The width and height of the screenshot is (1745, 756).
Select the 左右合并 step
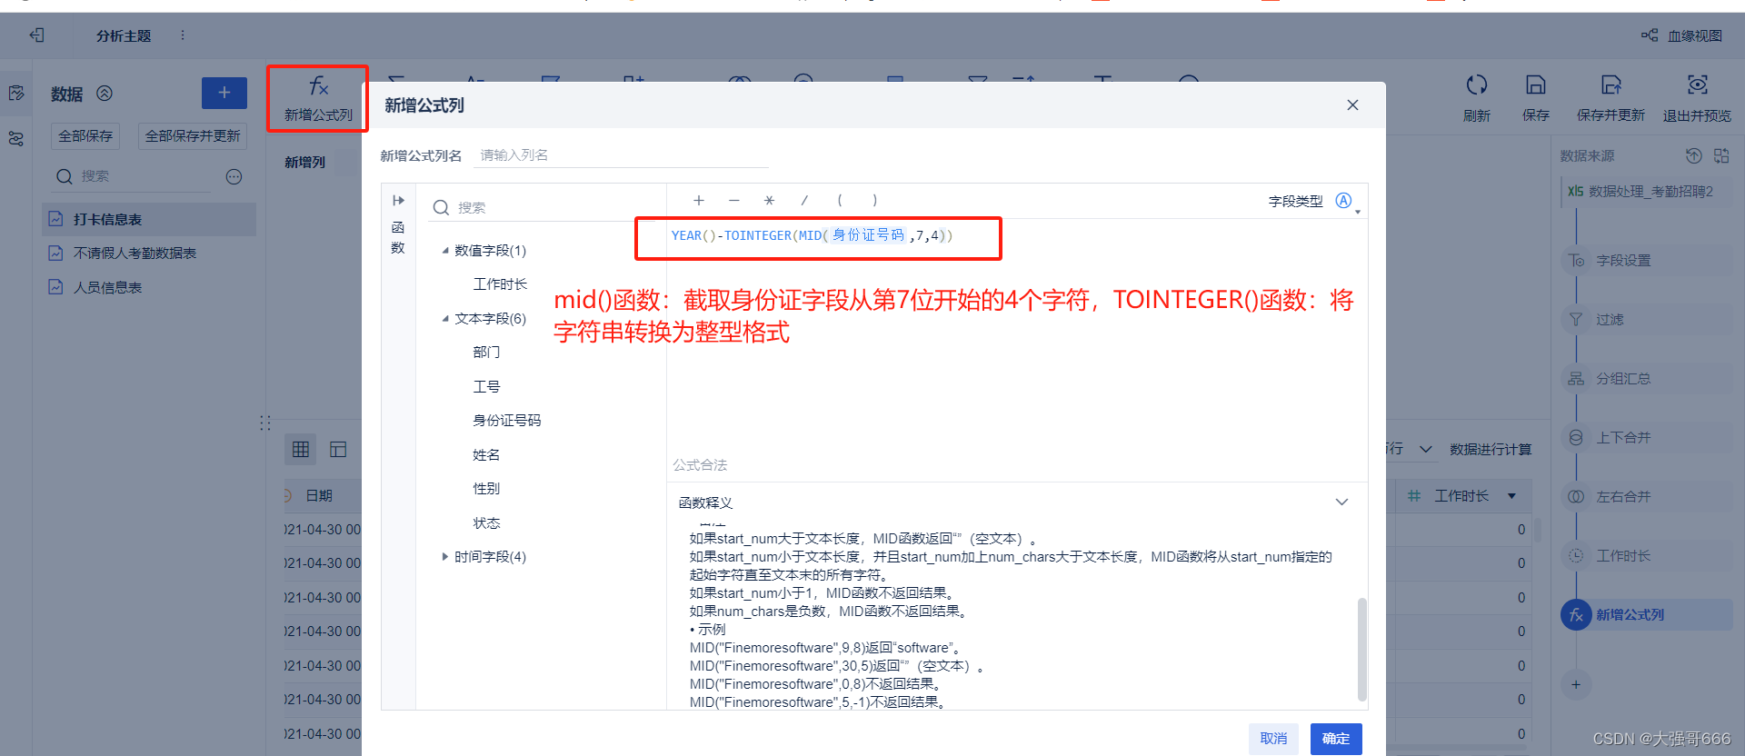pos(1648,497)
